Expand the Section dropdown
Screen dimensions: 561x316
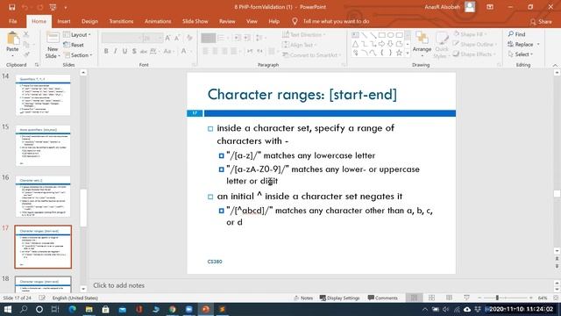78,54
